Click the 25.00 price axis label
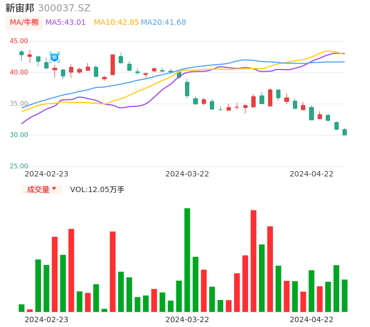Screen dimensions: 370x327 19,166
